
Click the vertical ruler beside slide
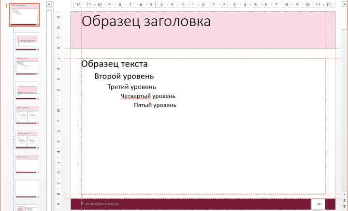pos(58,111)
